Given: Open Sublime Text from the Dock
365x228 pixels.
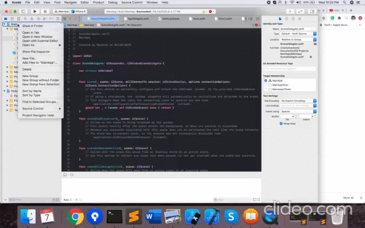Looking at the screenshot, I should (x=133, y=217).
